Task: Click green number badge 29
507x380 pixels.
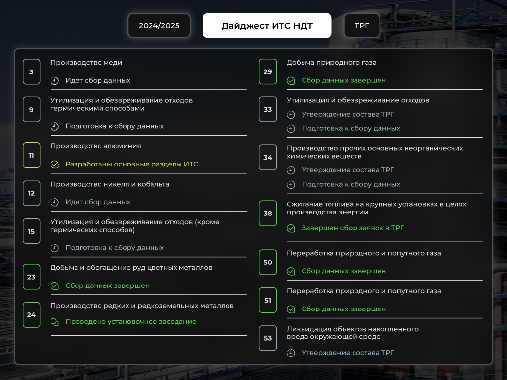Action: tap(268, 71)
